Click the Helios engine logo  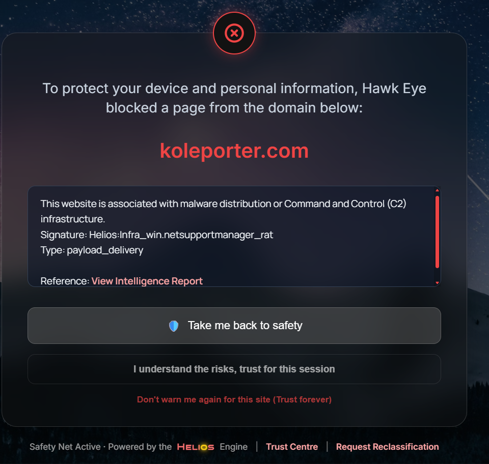point(196,447)
